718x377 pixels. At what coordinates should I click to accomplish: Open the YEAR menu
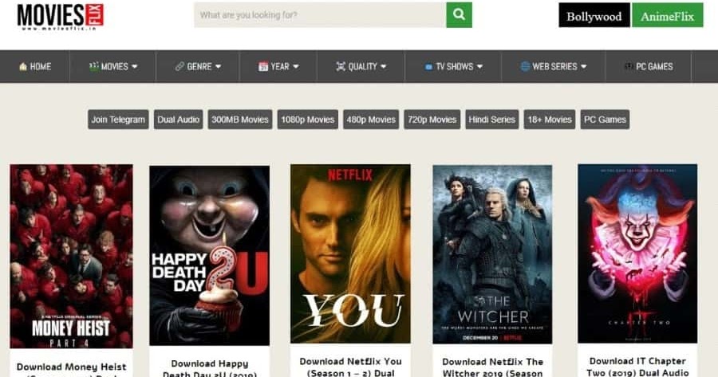pyautogui.click(x=280, y=66)
